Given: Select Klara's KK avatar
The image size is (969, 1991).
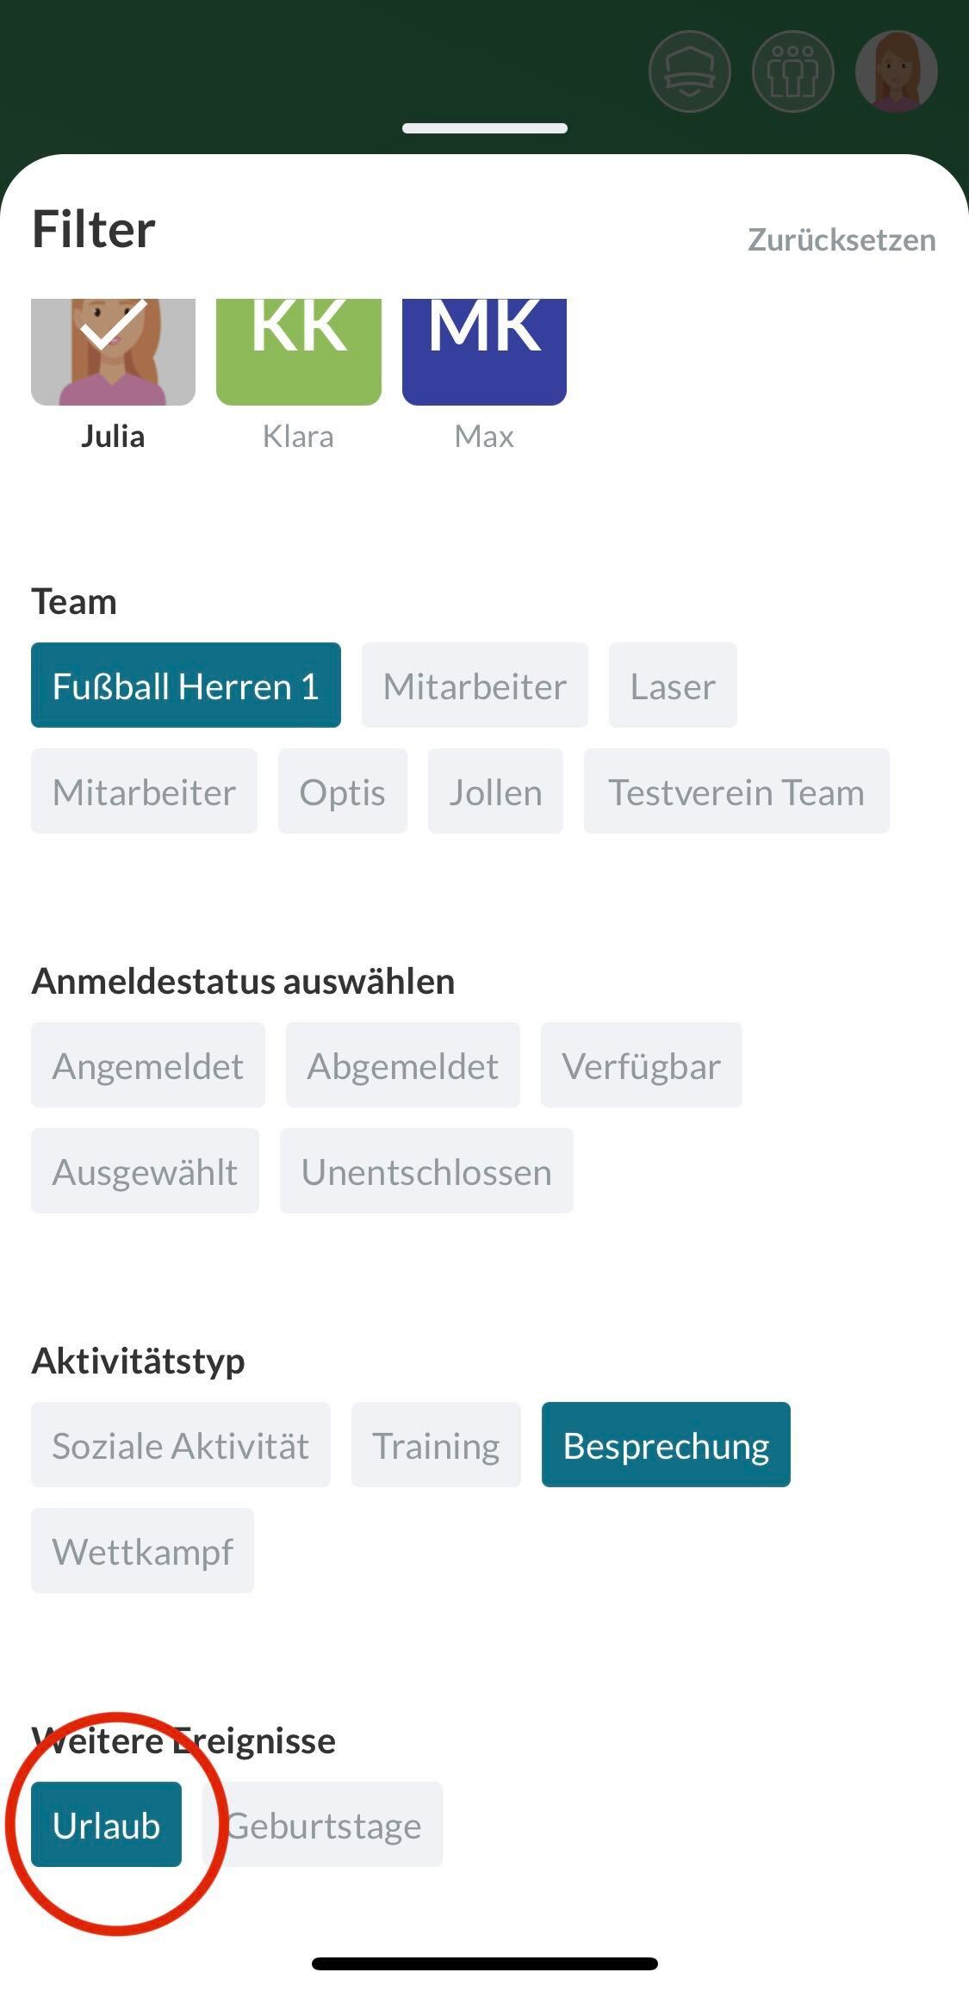Looking at the screenshot, I should tap(298, 351).
